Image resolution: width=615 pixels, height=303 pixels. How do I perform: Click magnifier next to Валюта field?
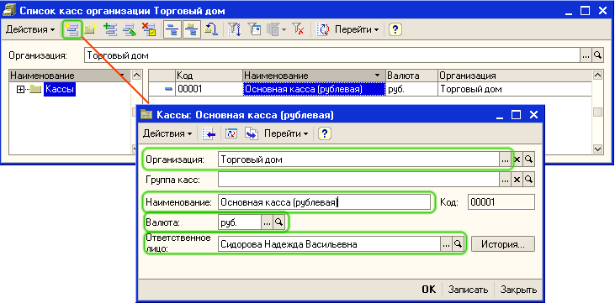pyautogui.click(x=278, y=222)
